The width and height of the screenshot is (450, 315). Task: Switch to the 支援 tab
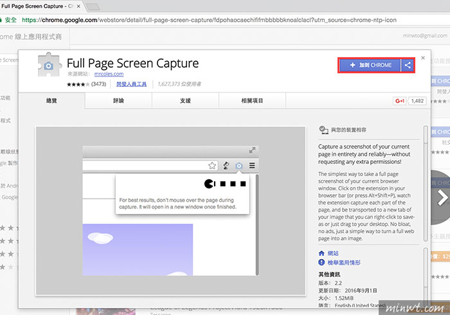[x=185, y=101]
